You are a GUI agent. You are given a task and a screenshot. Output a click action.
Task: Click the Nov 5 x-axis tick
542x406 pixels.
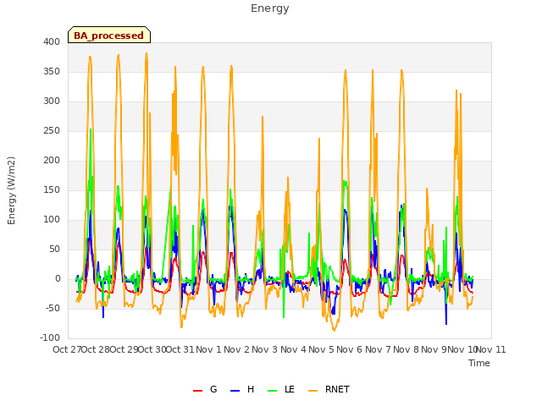point(321,349)
